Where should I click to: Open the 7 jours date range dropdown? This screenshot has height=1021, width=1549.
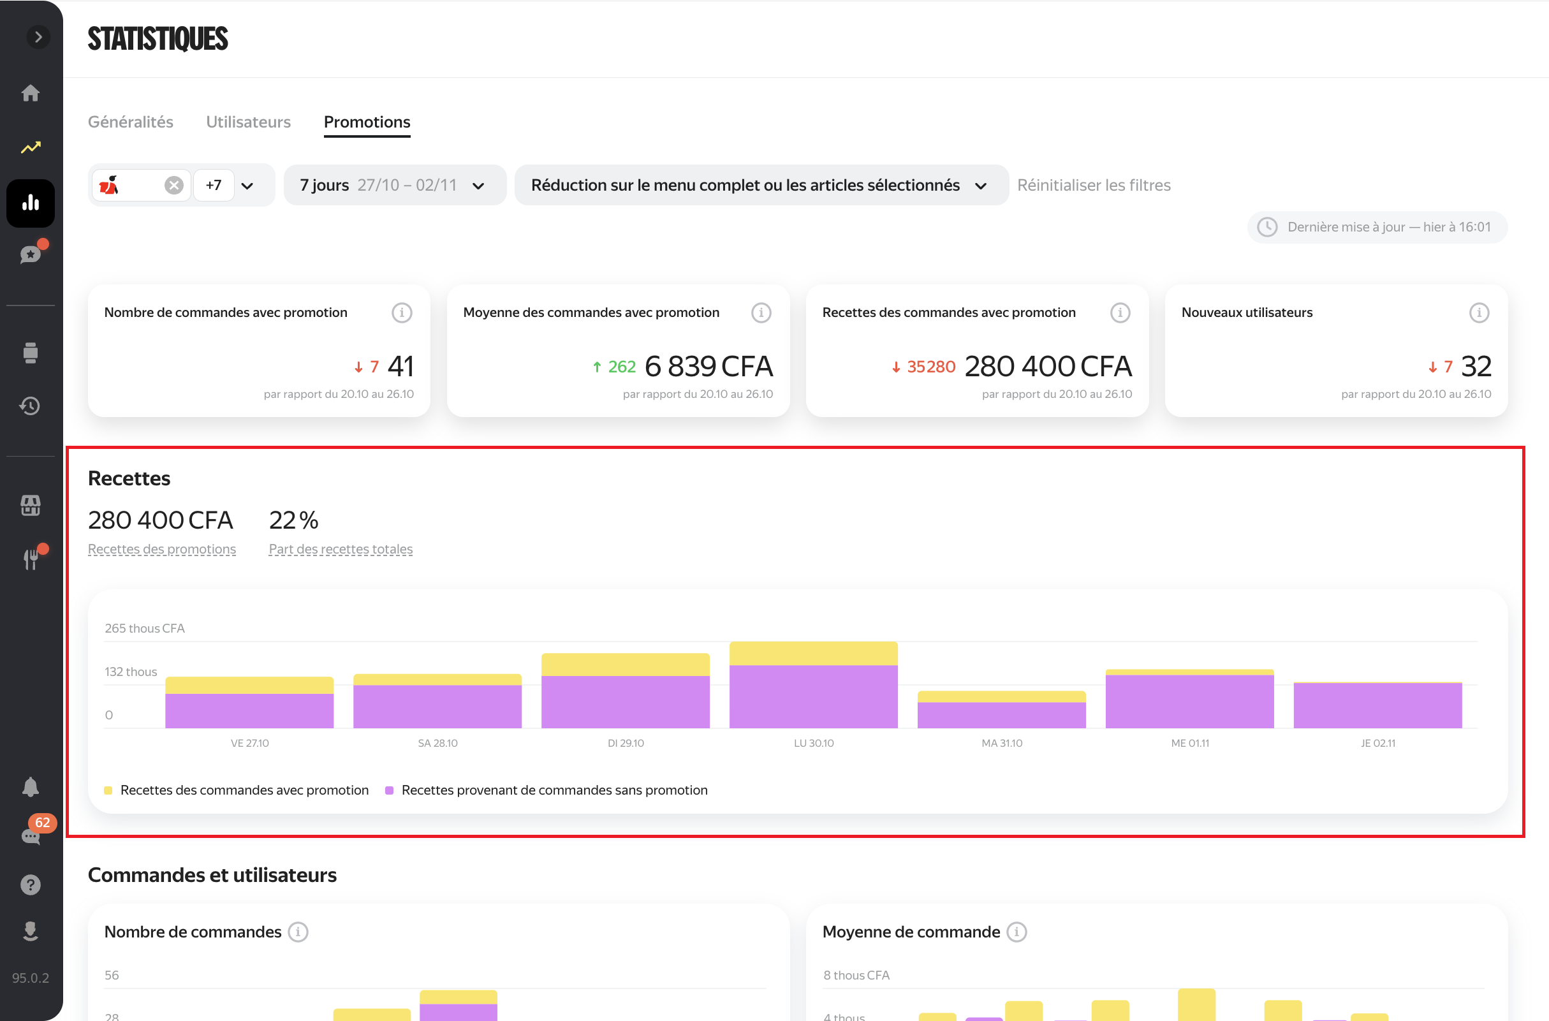click(x=395, y=186)
